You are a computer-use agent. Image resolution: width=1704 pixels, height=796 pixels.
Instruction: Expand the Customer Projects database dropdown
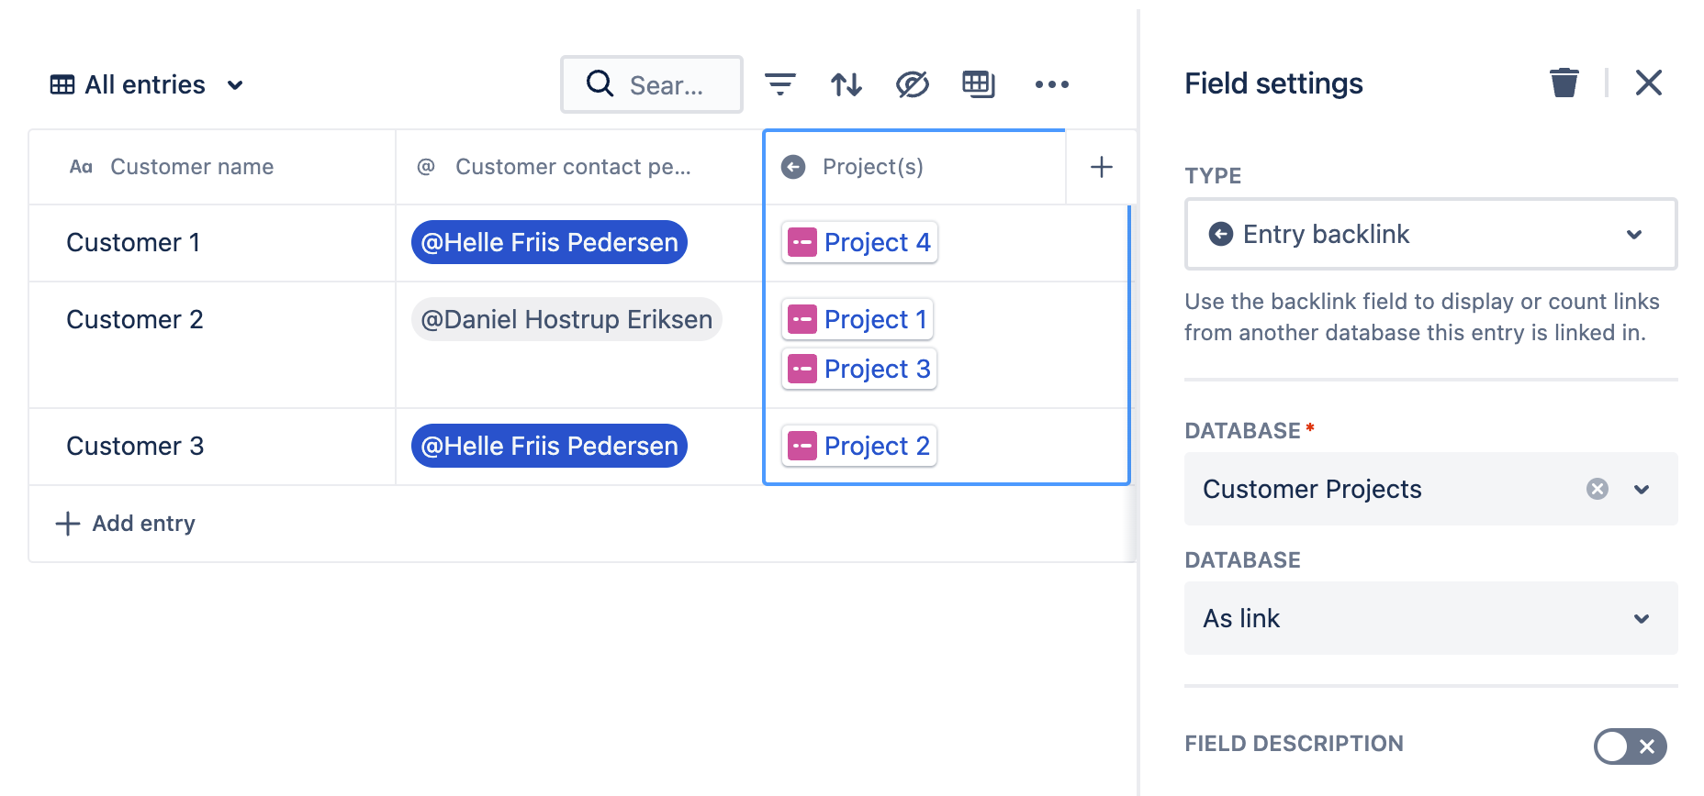[1642, 489]
